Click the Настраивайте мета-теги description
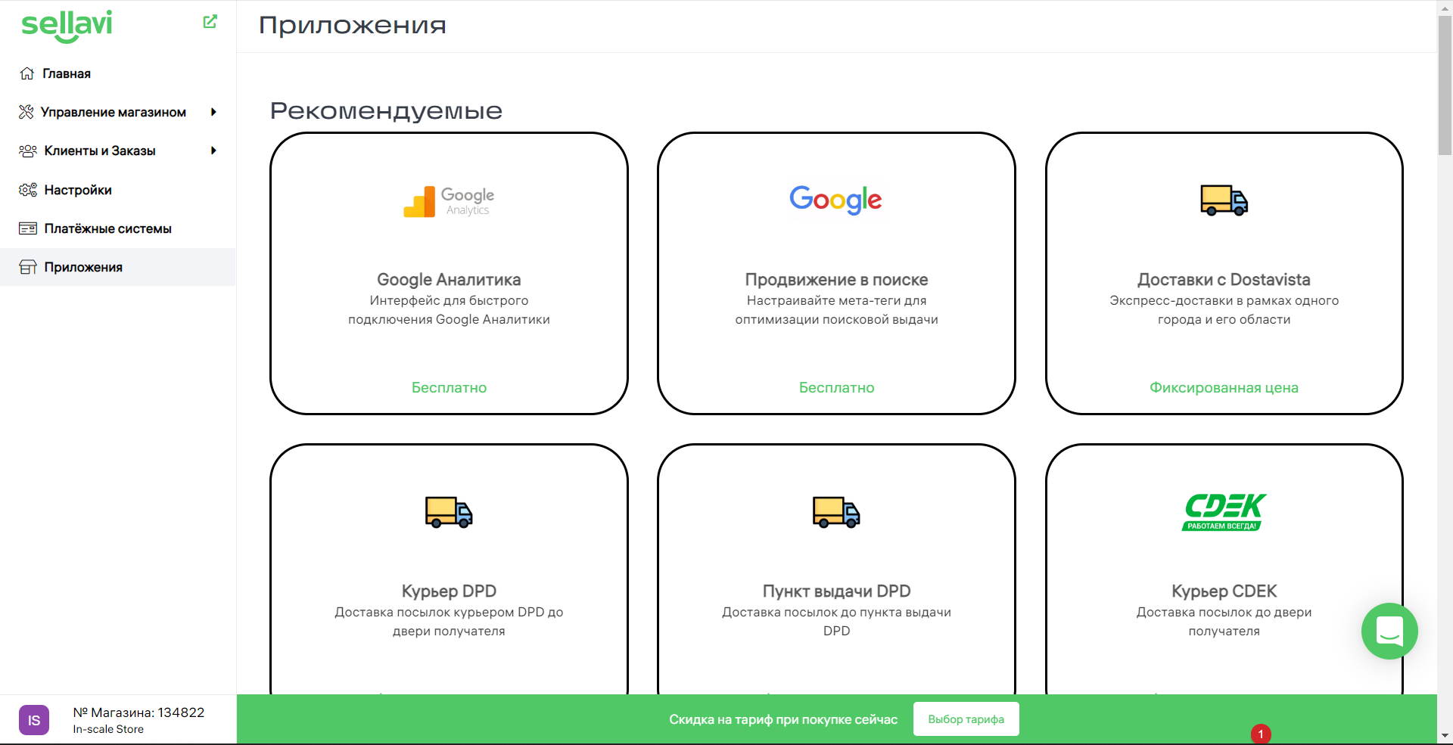Screen dimensions: 1453x745 (836, 310)
